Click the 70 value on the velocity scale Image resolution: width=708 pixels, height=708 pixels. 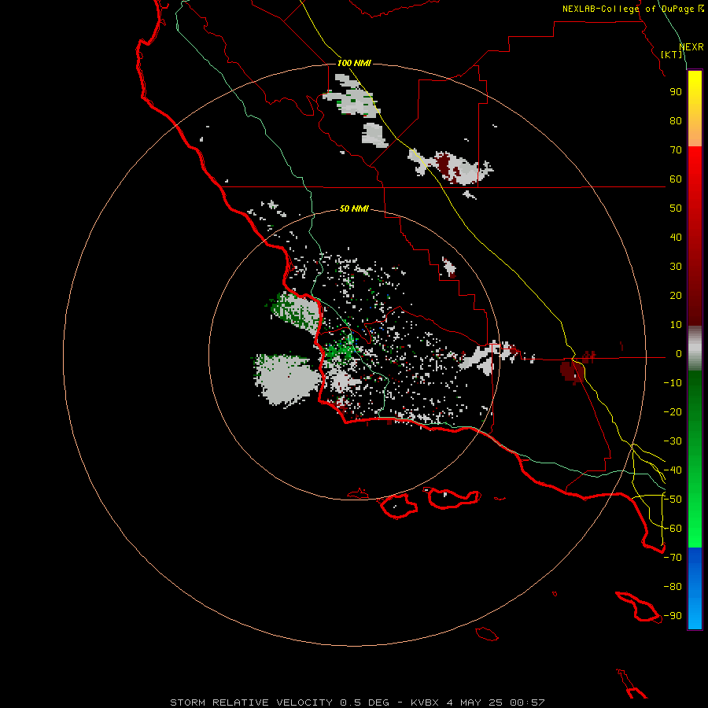pos(676,150)
